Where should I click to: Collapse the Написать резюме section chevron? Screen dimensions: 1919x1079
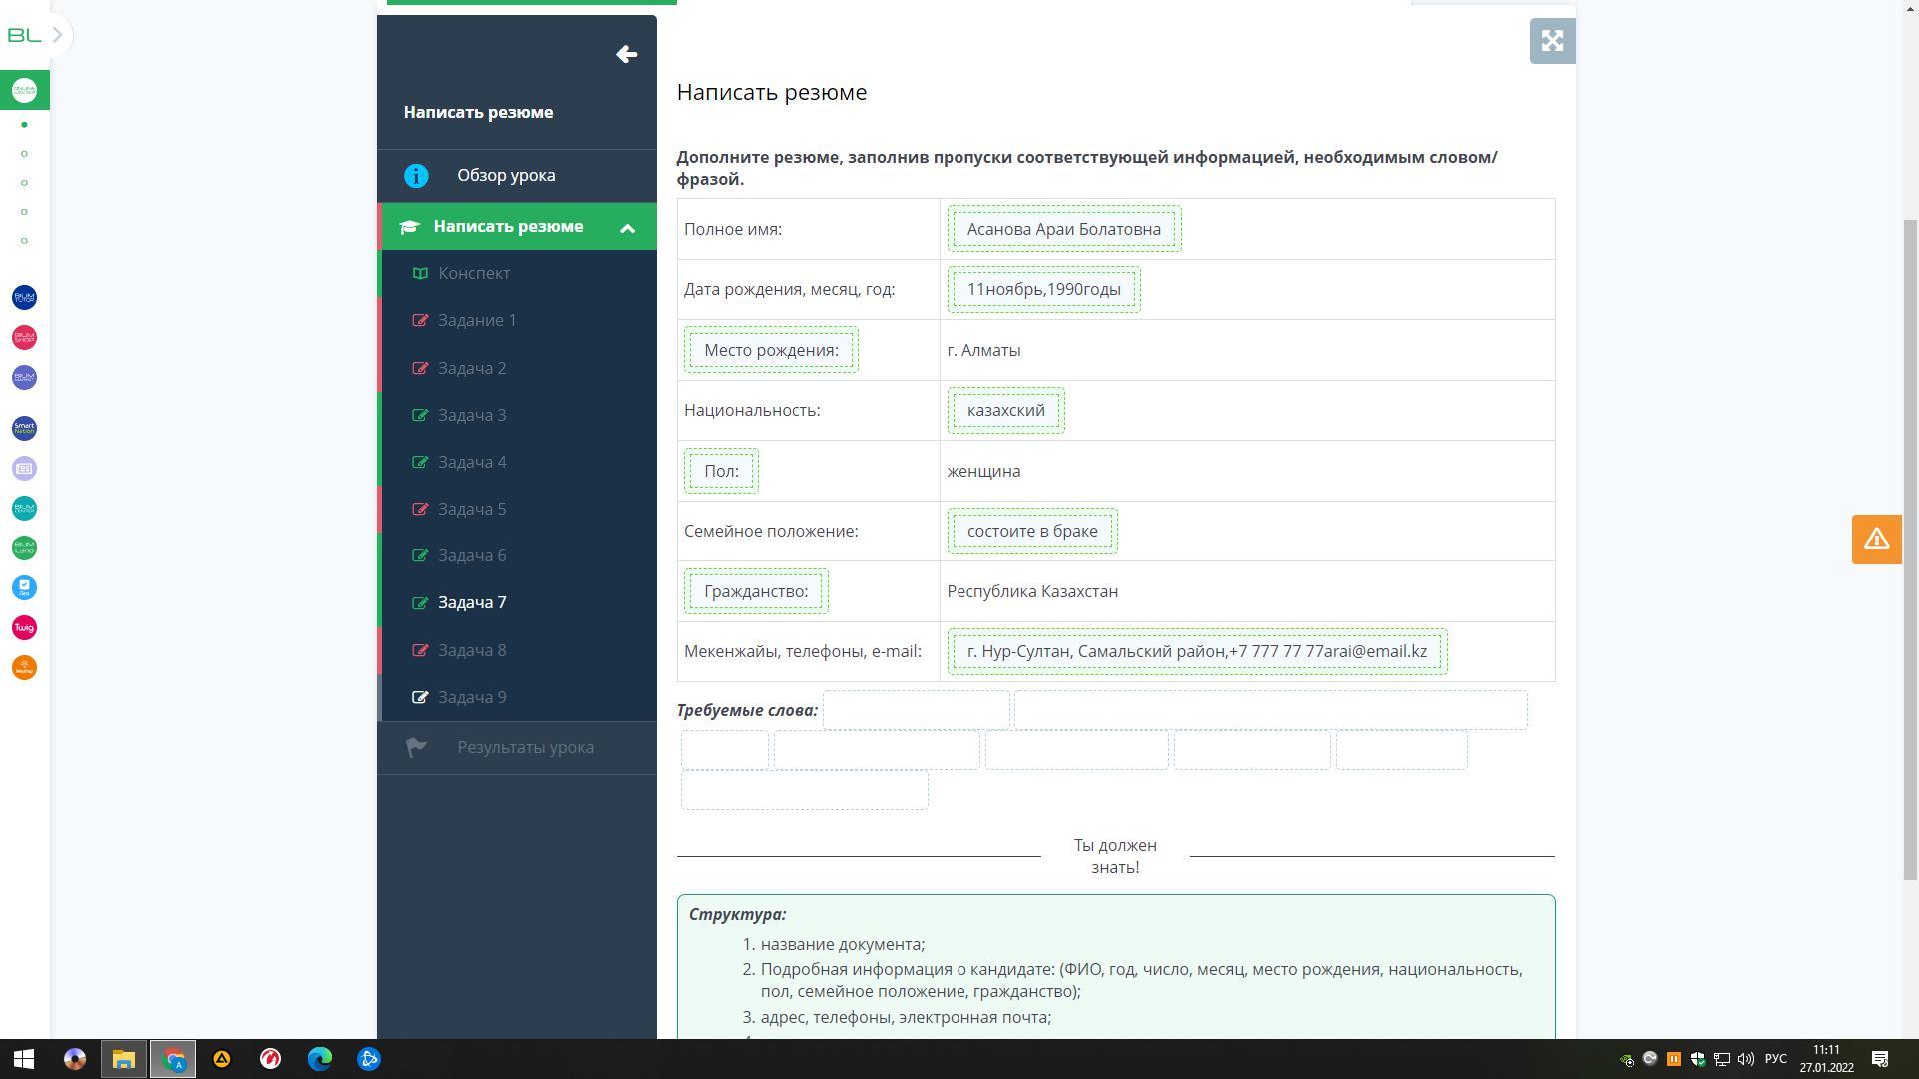tap(627, 228)
